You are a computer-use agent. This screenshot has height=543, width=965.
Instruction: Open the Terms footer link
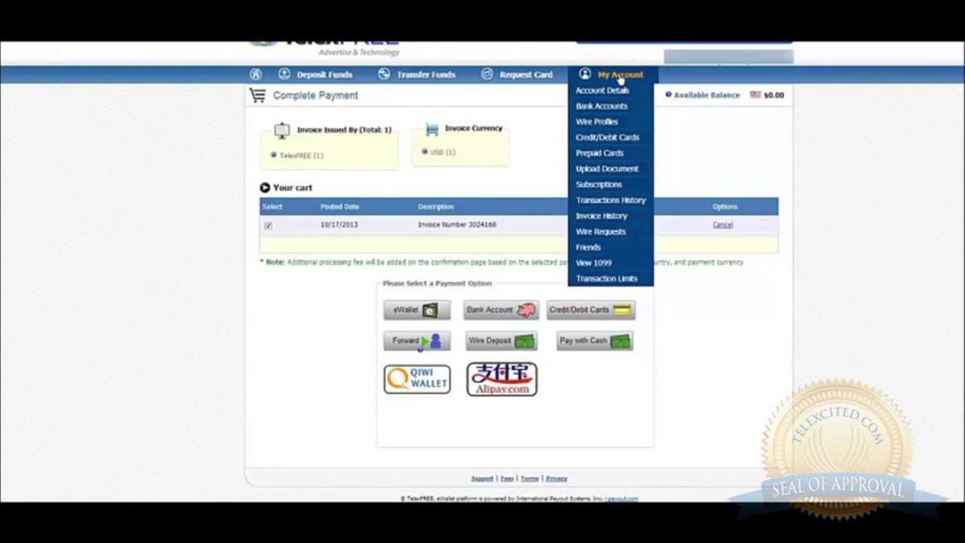click(x=530, y=478)
